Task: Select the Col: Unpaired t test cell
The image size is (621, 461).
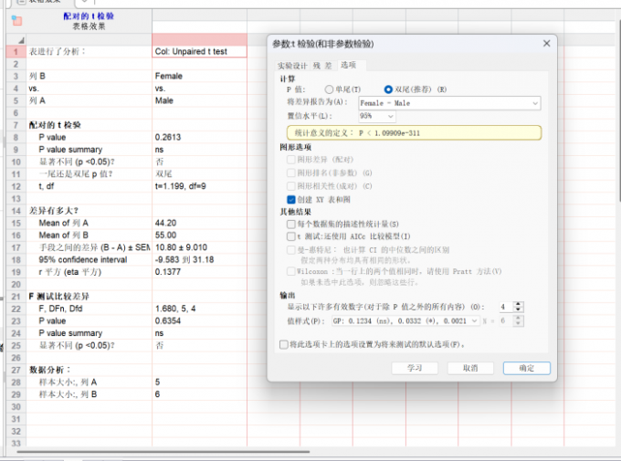Action: [x=199, y=52]
